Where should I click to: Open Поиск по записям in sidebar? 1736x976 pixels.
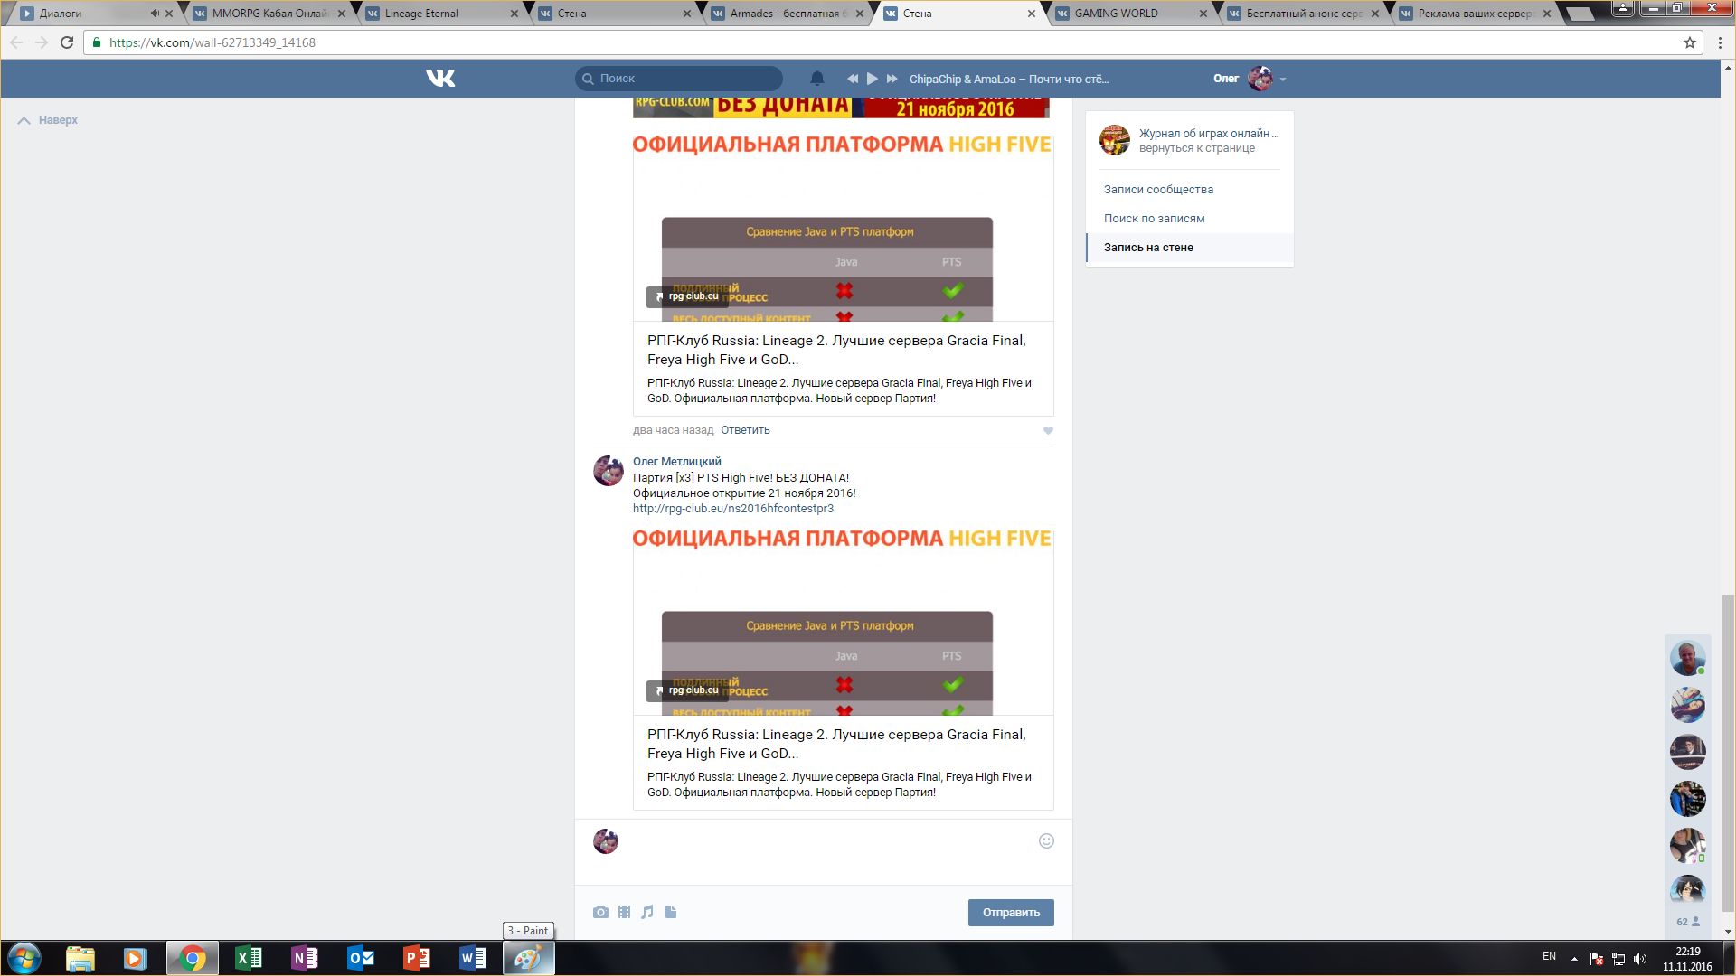click(x=1154, y=218)
